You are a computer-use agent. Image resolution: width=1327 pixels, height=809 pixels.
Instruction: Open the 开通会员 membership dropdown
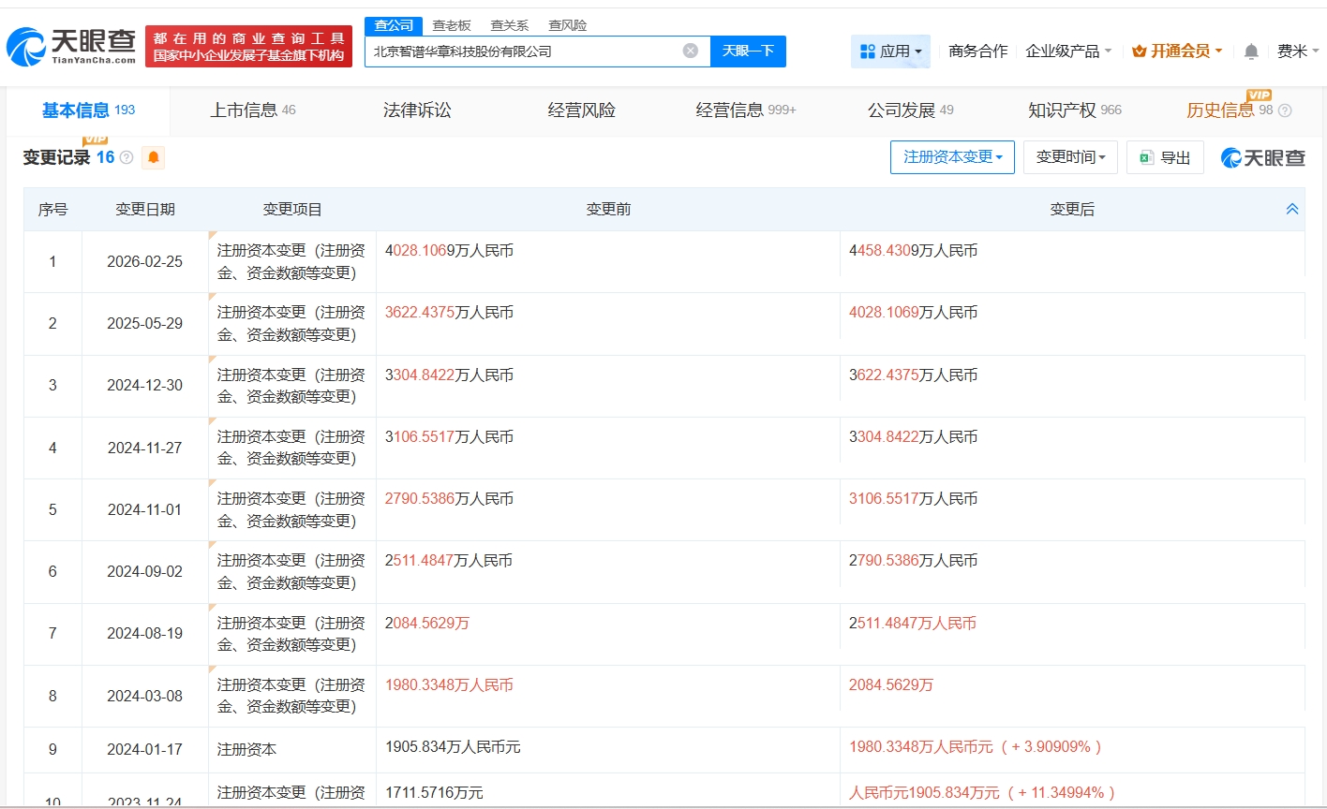[1177, 51]
